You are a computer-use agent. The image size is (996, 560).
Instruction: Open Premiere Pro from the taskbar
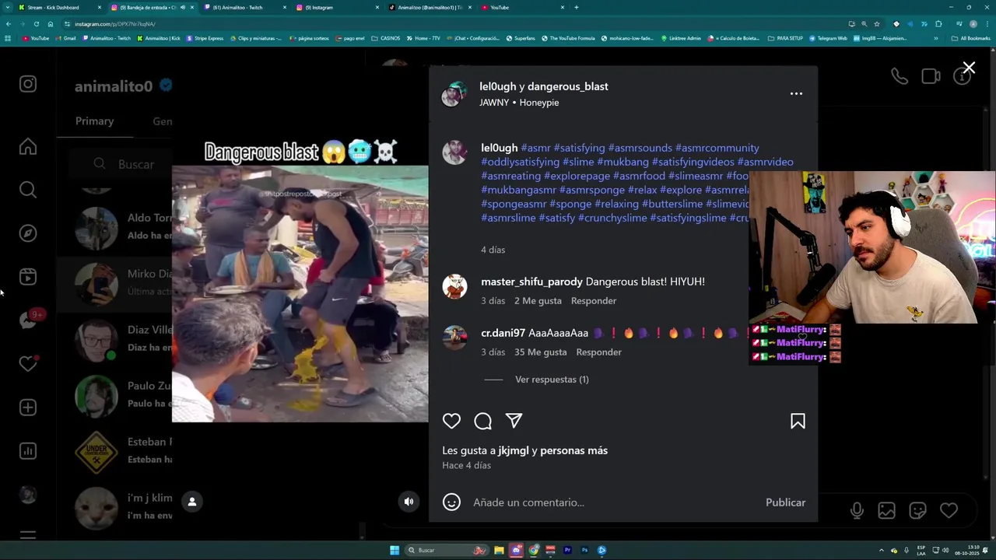[567, 551]
